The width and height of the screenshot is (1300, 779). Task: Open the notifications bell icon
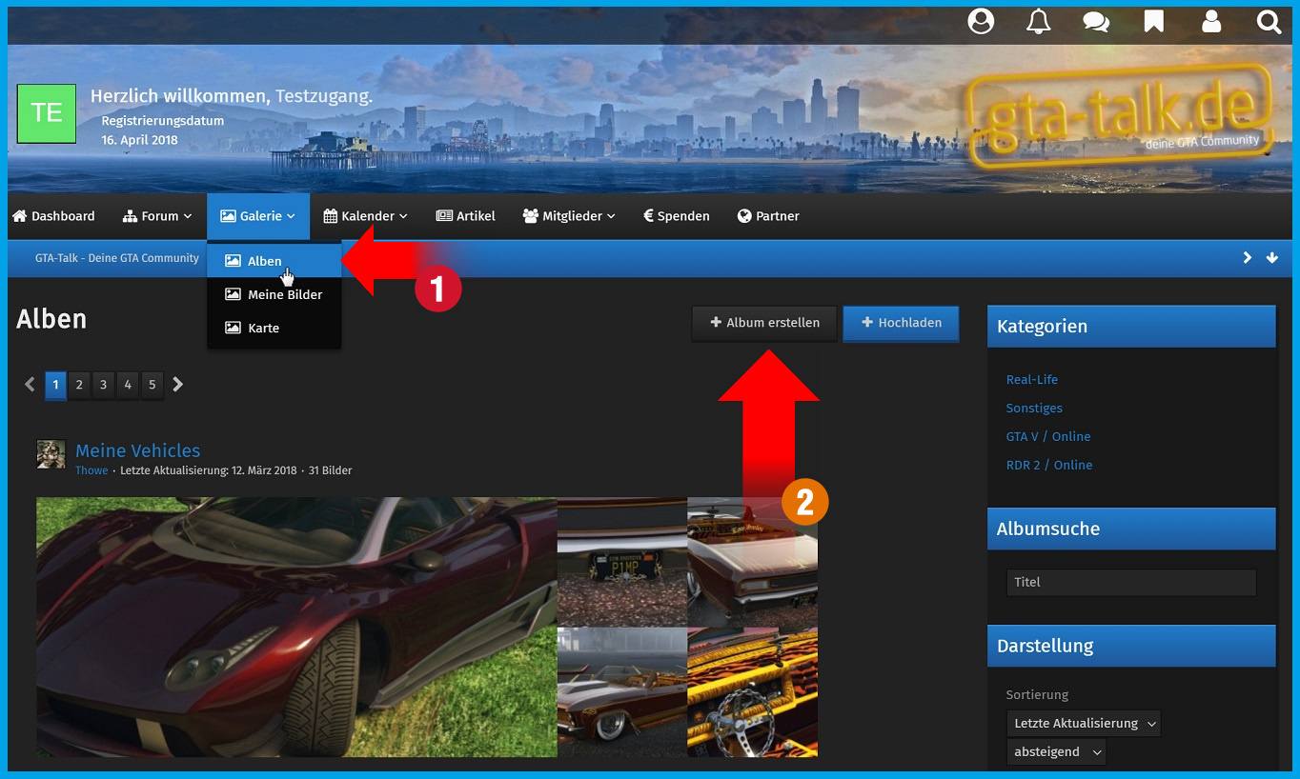(x=1038, y=22)
